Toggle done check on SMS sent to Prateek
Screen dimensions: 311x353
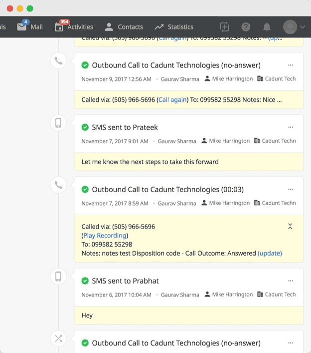point(85,127)
